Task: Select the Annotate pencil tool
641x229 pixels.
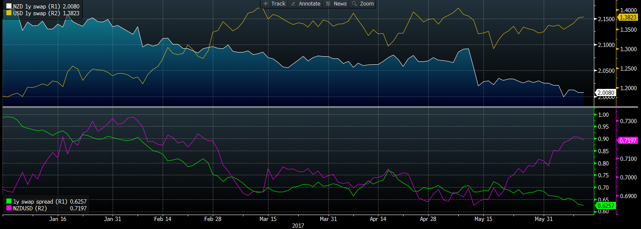Action: tap(305, 4)
